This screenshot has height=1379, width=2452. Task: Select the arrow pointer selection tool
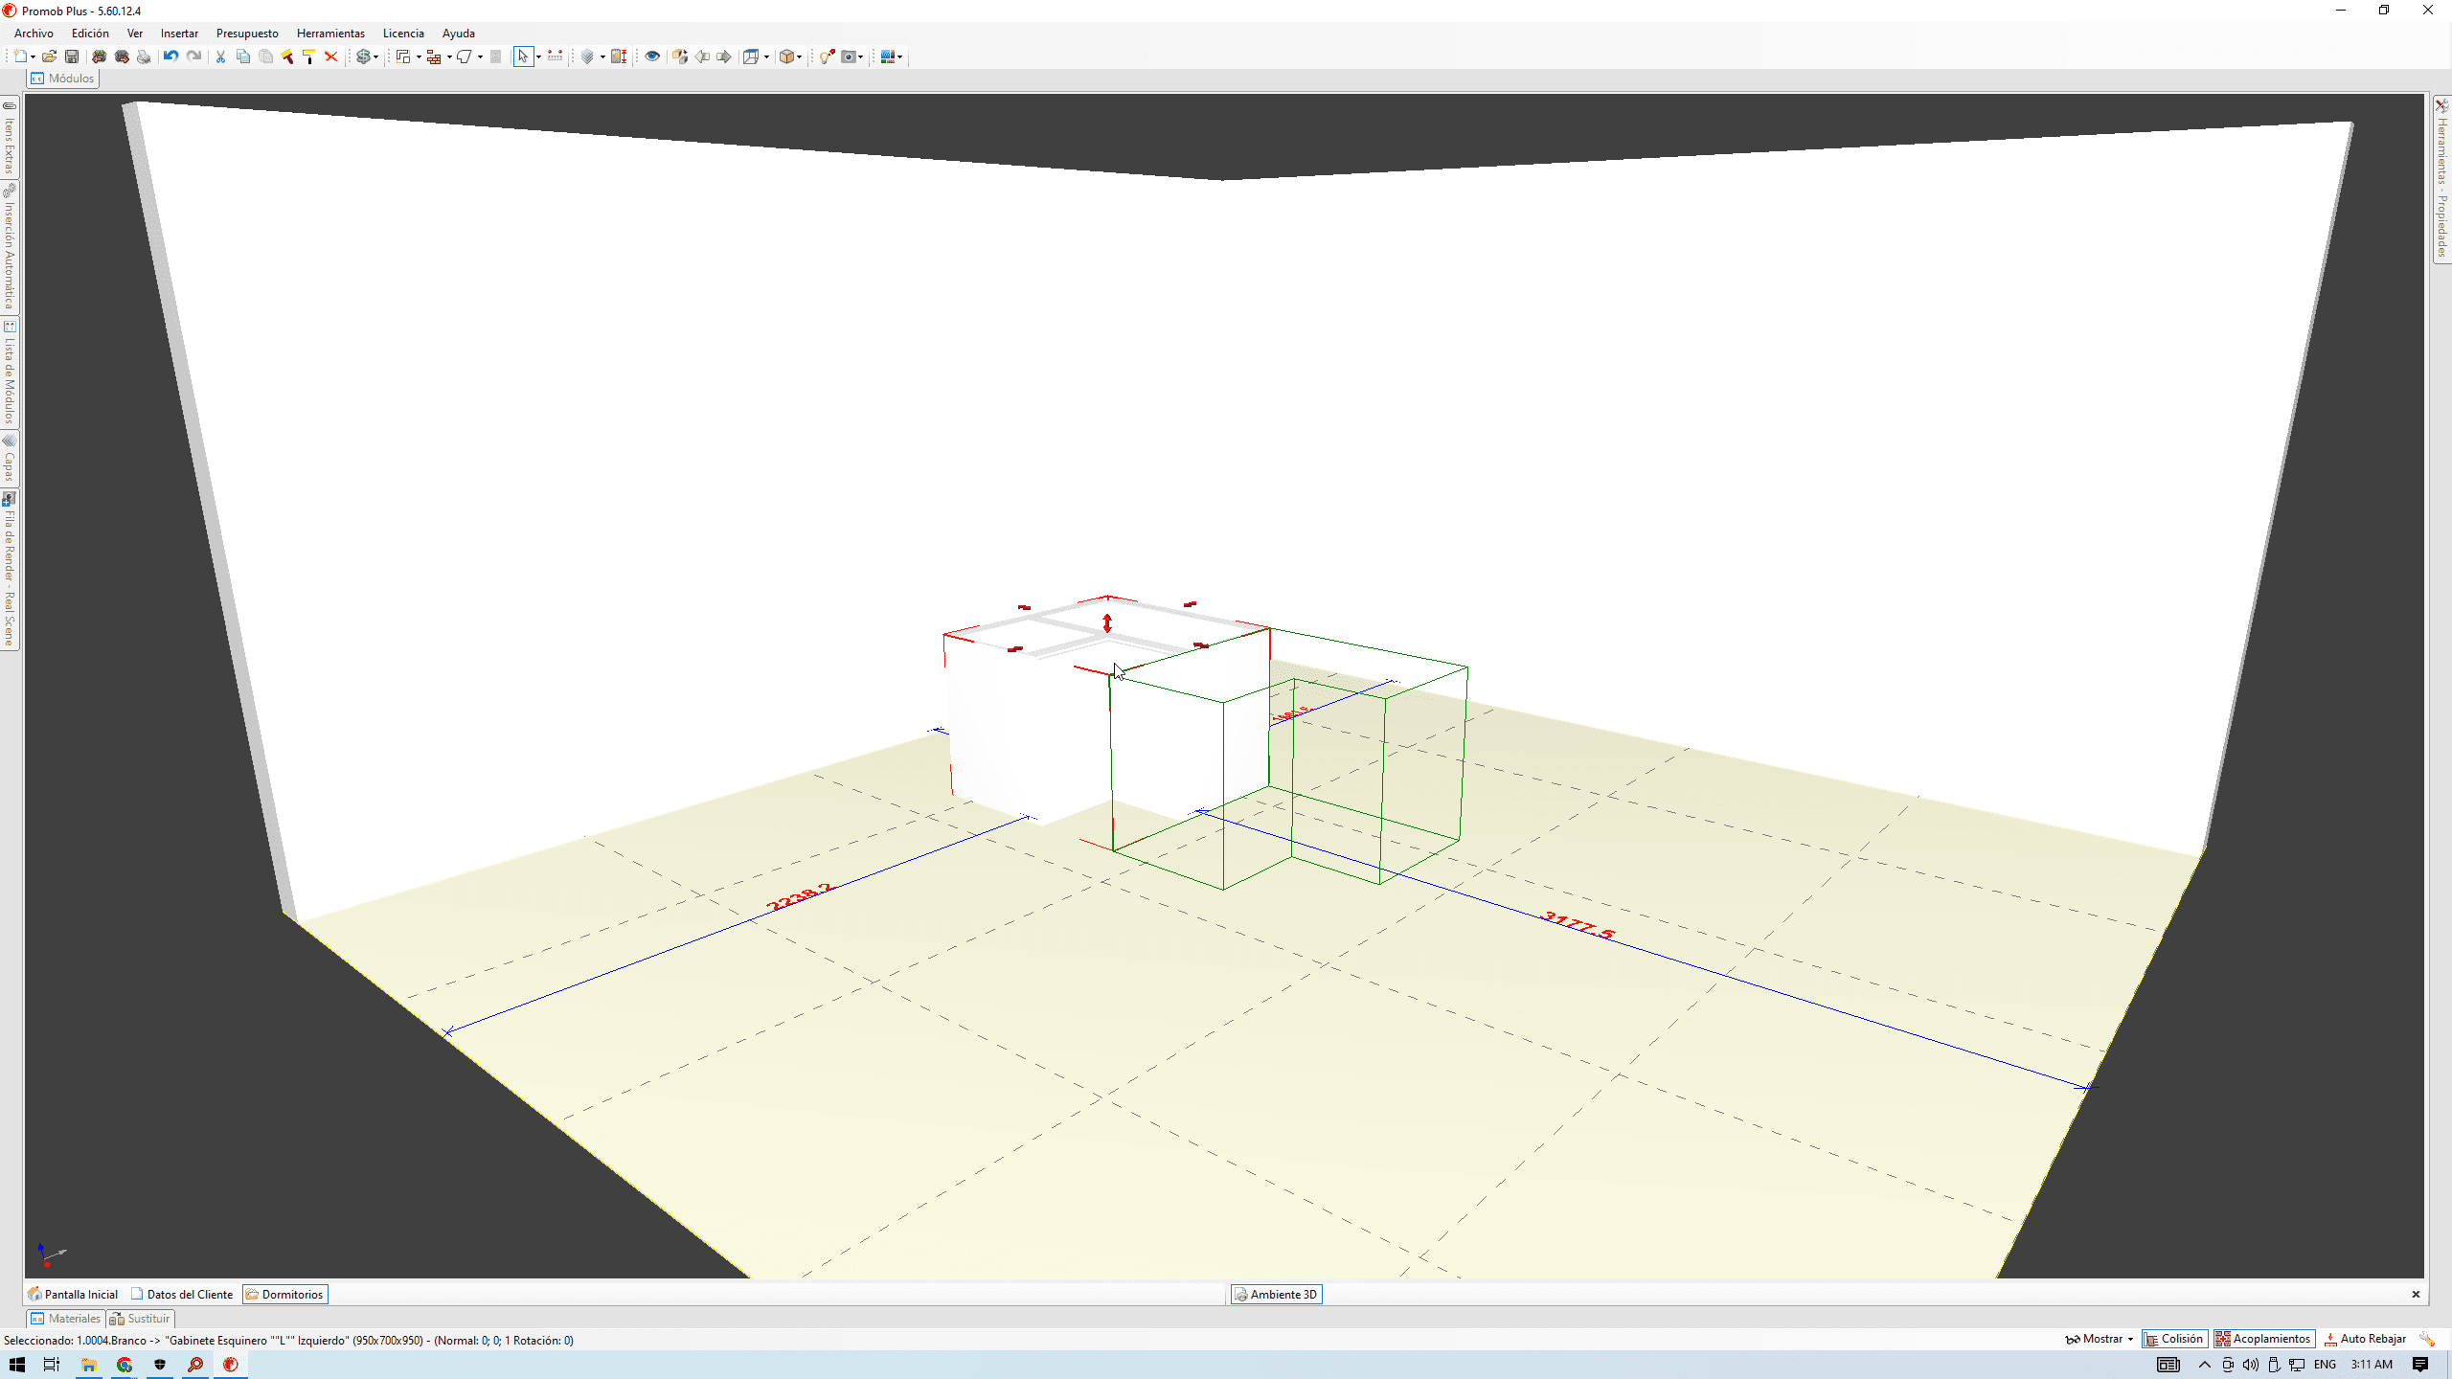point(522,57)
